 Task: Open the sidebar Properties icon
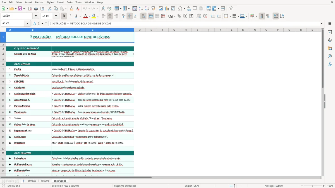(x=330, y=32)
